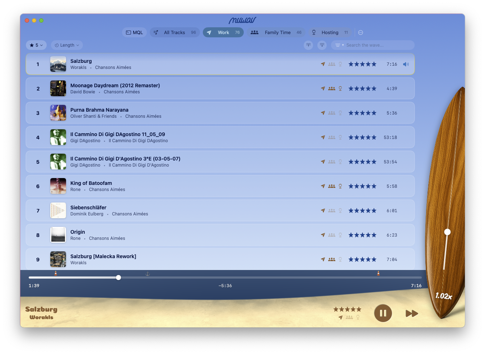Toggle Family Time tag on Moonage Daydream

click(332, 89)
